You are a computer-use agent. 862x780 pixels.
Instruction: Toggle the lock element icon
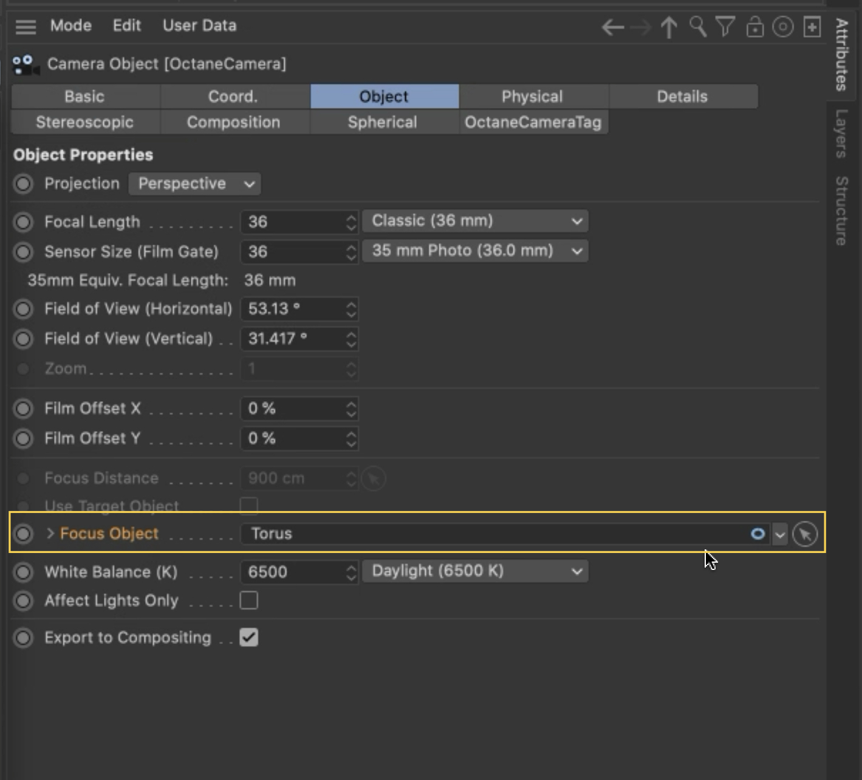click(754, 27)
